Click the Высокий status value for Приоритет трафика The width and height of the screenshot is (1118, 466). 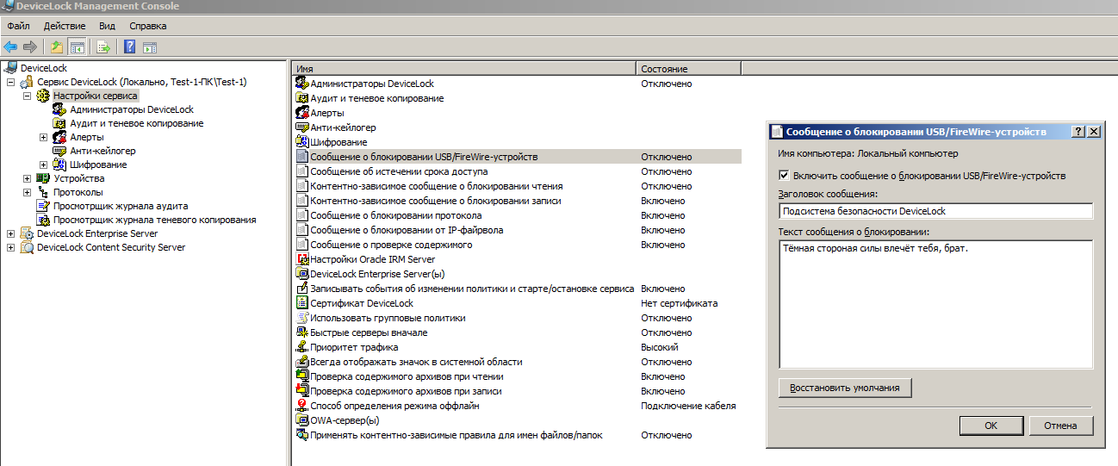point(658,347)
